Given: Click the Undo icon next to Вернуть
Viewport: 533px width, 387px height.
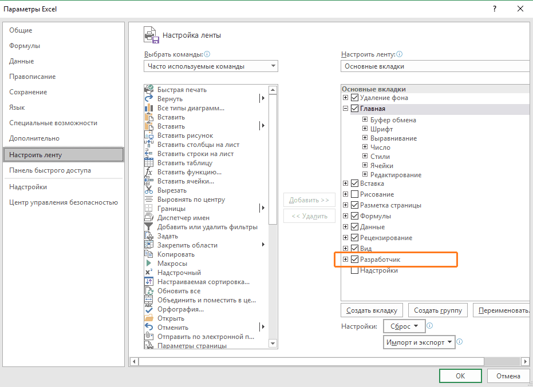Looking at the screenshot, I should pyautogui.click(x=149, y=99).
